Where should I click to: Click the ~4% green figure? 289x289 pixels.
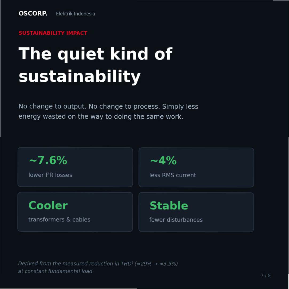point(164,160)
